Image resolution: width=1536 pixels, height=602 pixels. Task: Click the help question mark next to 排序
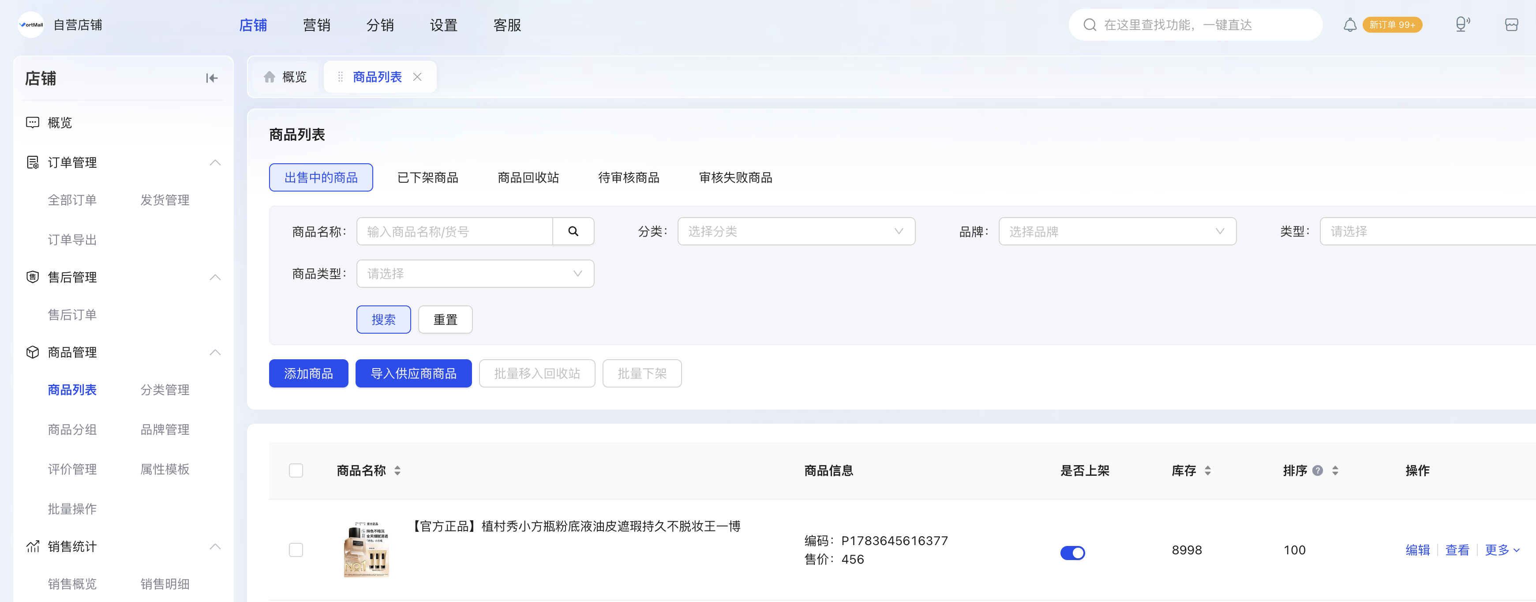point(1318,471)
